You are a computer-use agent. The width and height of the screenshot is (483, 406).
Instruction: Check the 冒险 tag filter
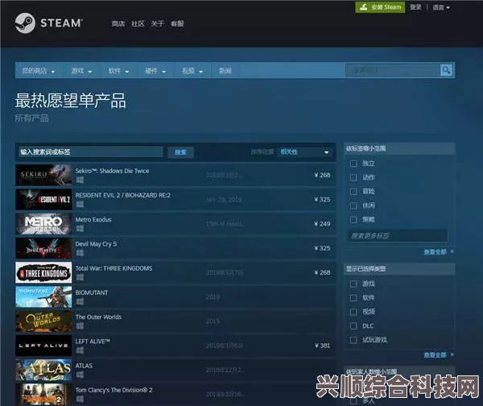pos(353,192)
